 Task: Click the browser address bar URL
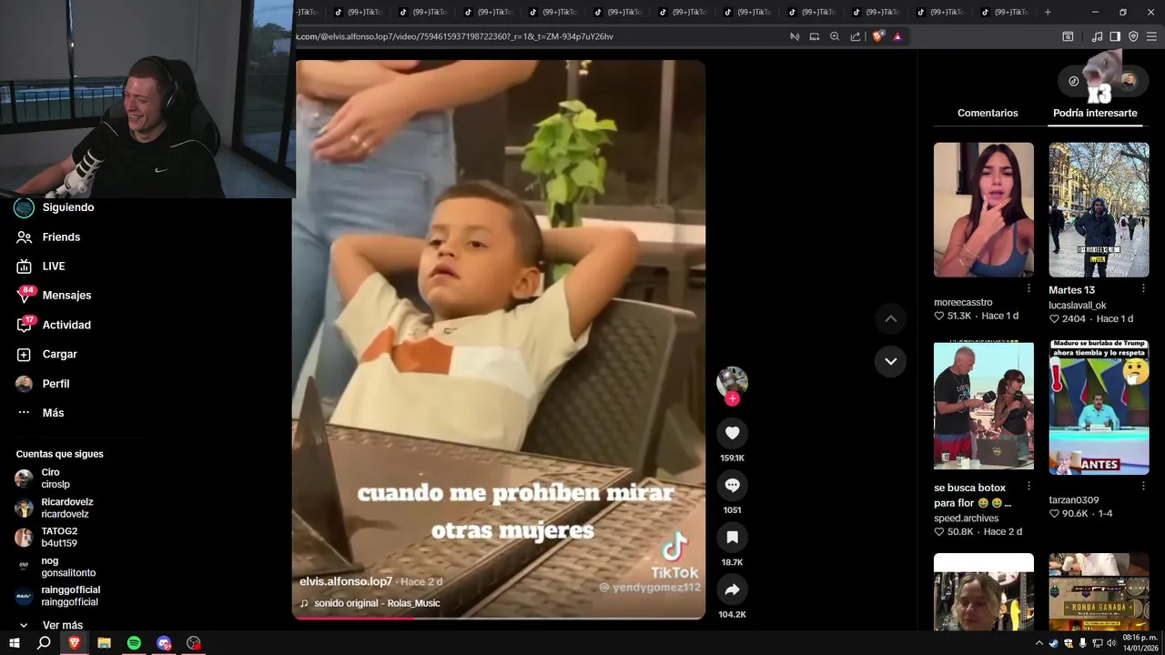point(455,36)
